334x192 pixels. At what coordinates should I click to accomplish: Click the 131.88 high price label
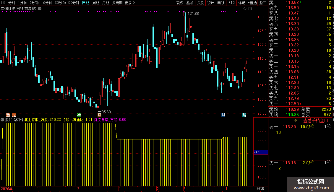click(x=193, y=13)
